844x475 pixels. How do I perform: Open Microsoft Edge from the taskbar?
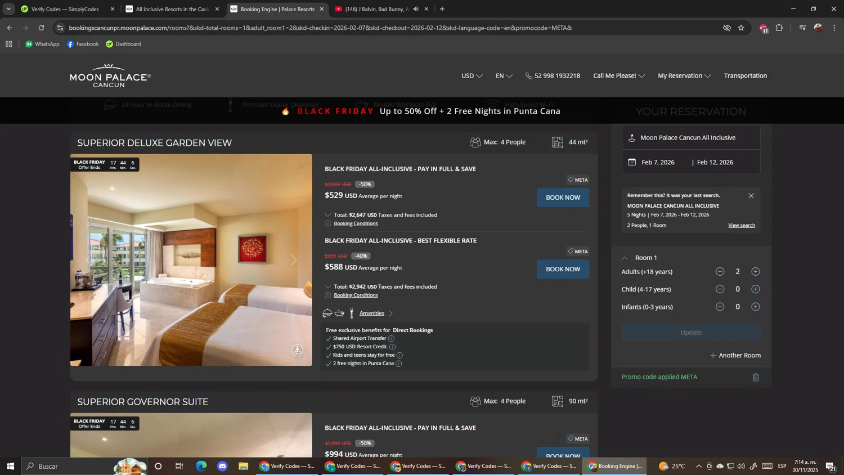click(201, 466)
